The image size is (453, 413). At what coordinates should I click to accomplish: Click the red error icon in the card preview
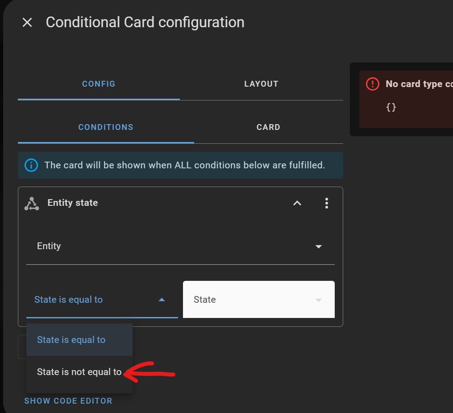pyautogui.click(x=372, y=84)
